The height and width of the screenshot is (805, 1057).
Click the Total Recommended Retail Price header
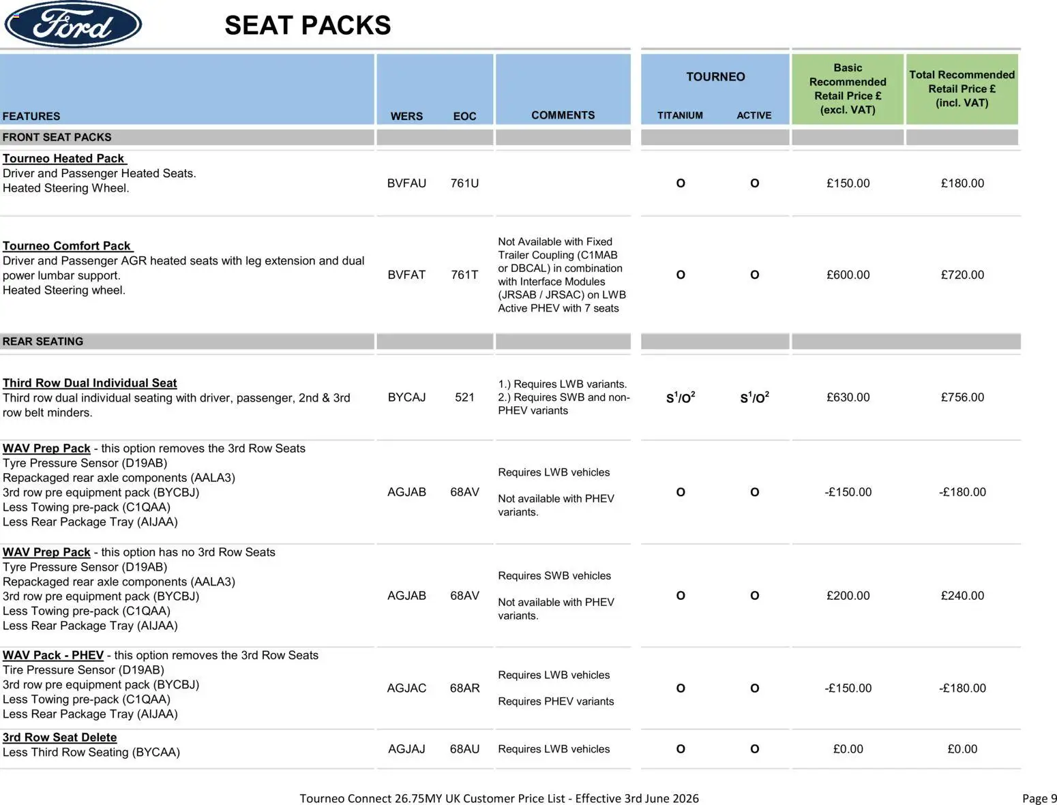tap(962, 89)
